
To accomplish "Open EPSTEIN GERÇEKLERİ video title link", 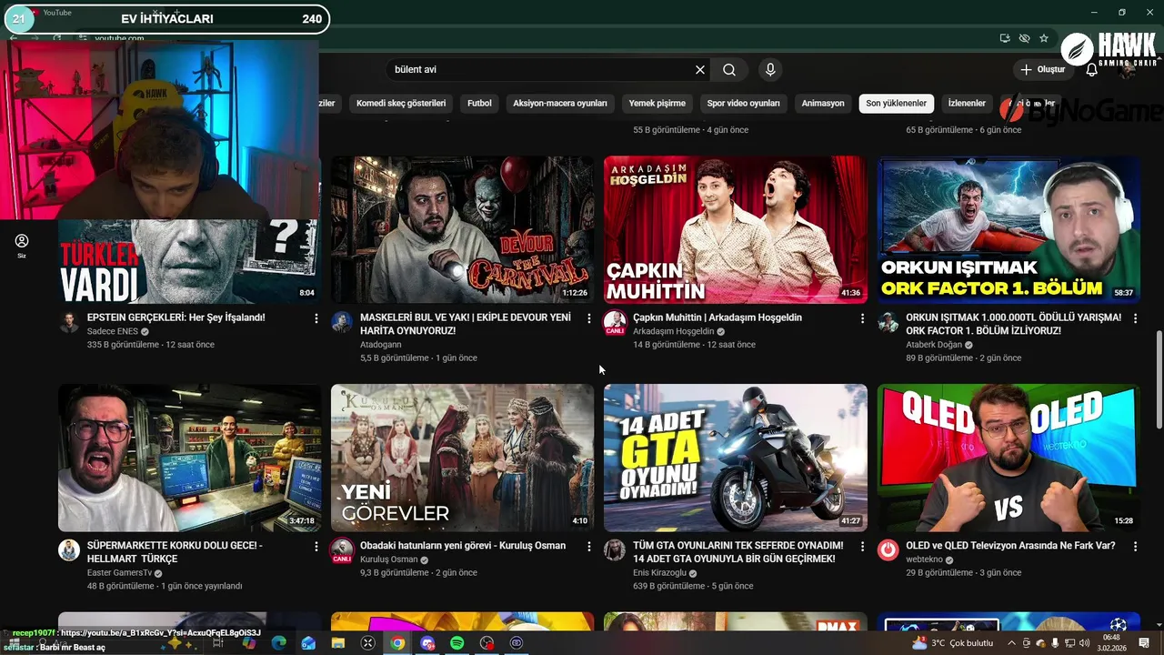I will pyautogui.click(x=176, y=317).
